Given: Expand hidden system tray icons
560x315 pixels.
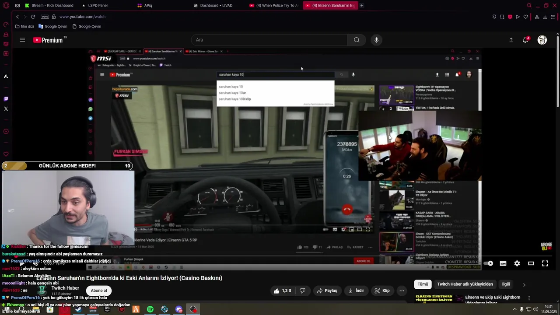Looking at the screenshot, I should (x=514, y=309).
